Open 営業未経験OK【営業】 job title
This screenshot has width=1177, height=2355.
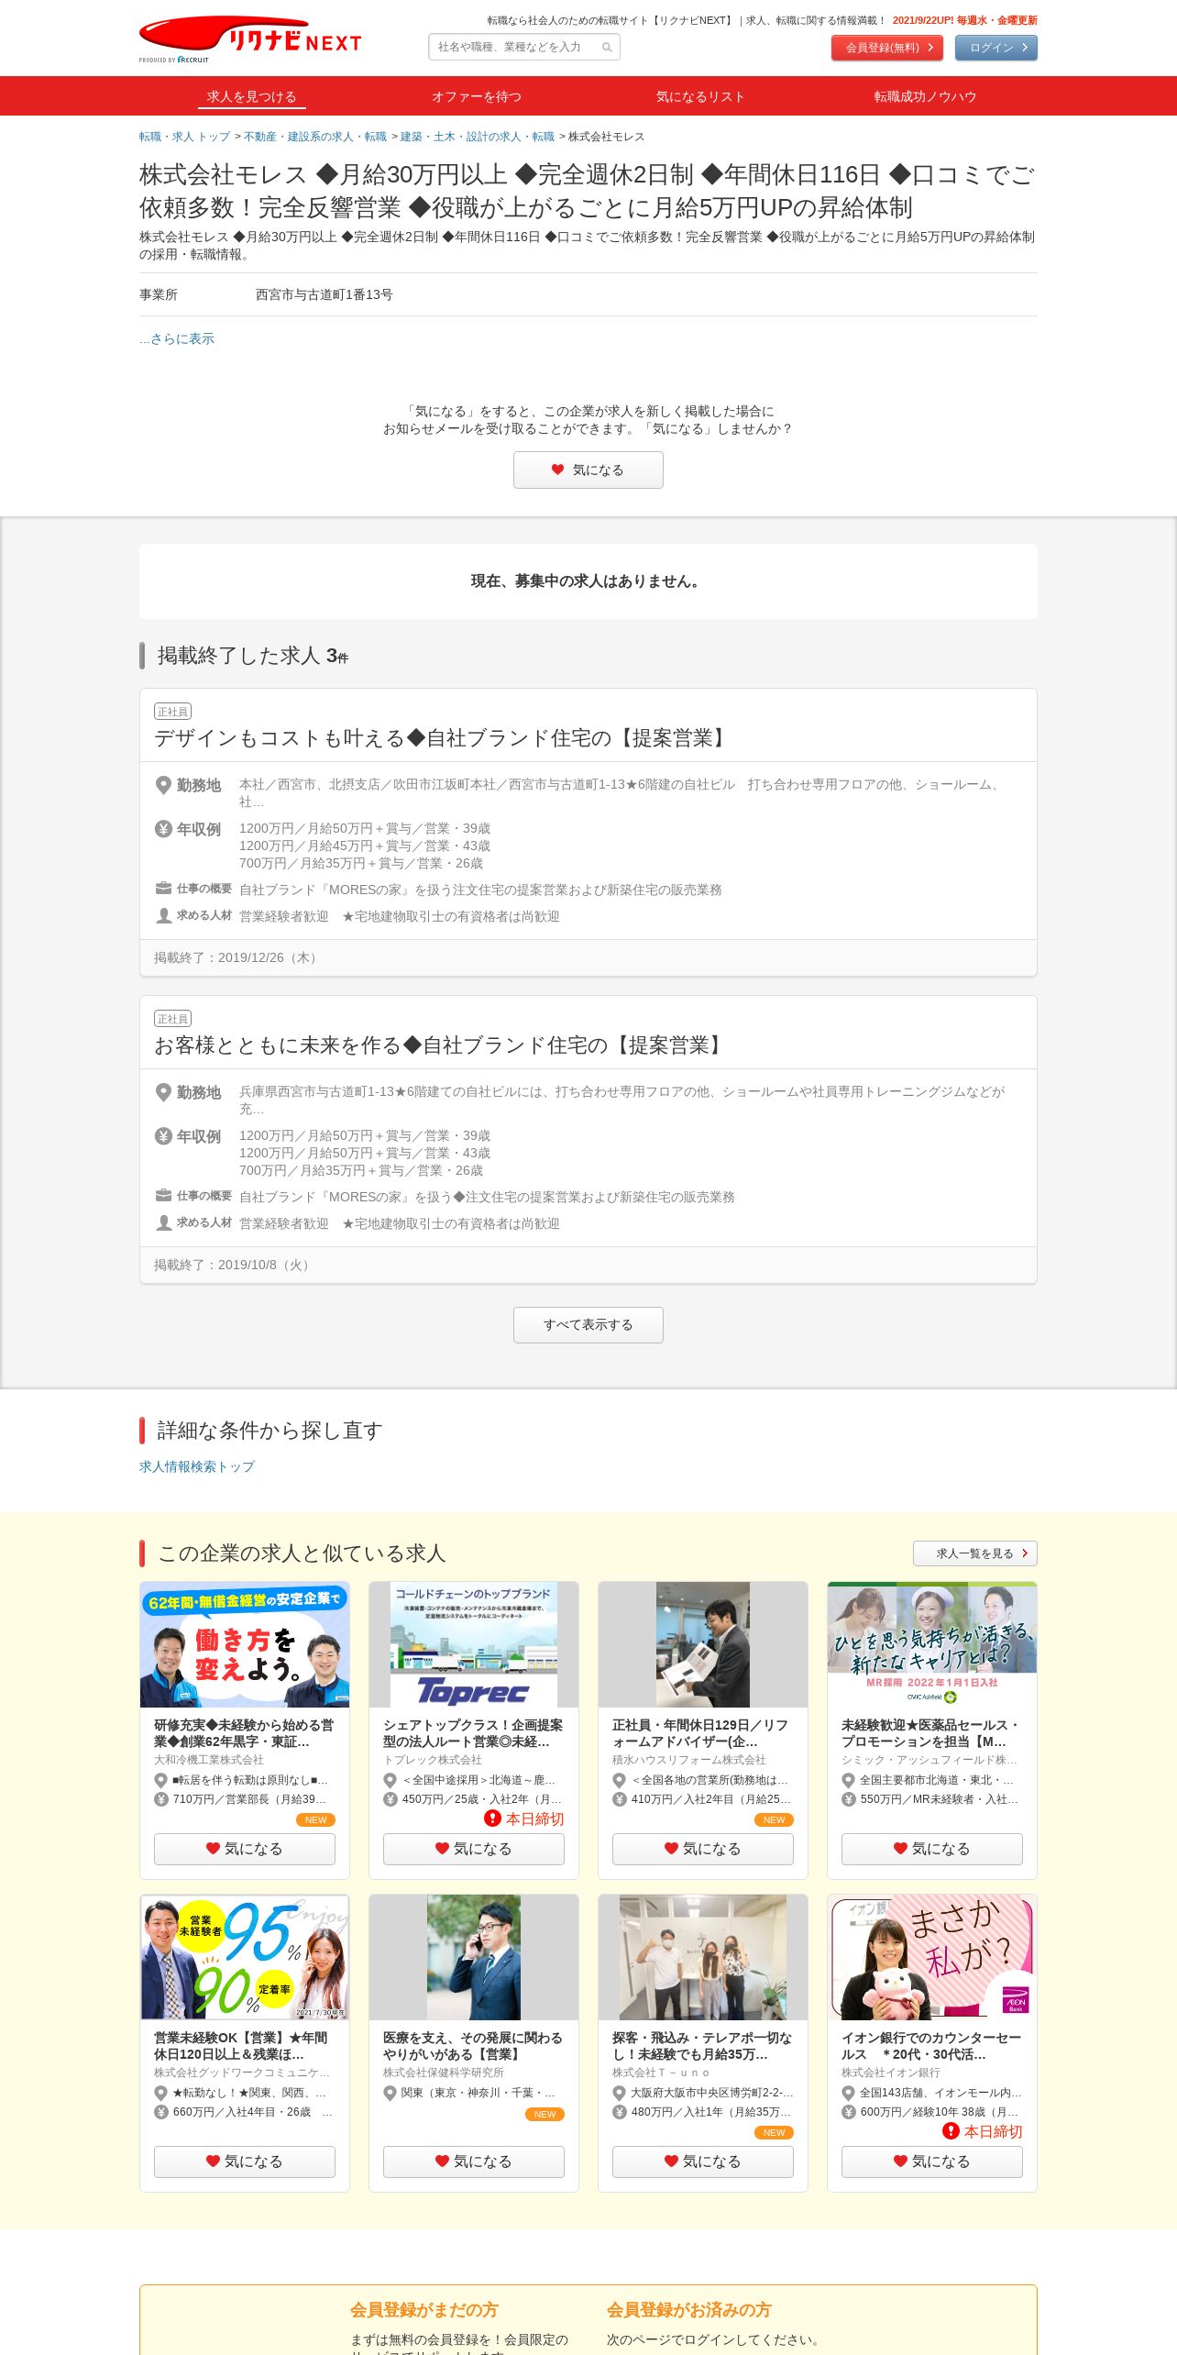(245, 2046)
